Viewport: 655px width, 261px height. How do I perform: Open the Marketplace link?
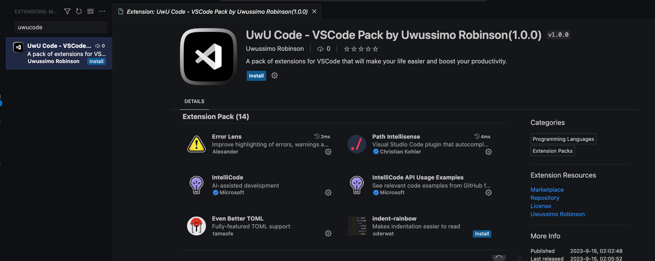tap(547, 189)
